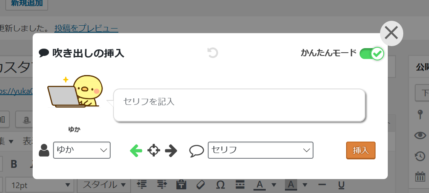The image size is (429, 193).
Task: Open the 投稿をプレビュー link
Action: (86, 29)
